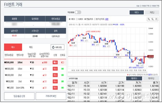The height and width of the screenshot is (103, 162).
Task: Open the blue 새창 new-window link
Action: [107, 19]
